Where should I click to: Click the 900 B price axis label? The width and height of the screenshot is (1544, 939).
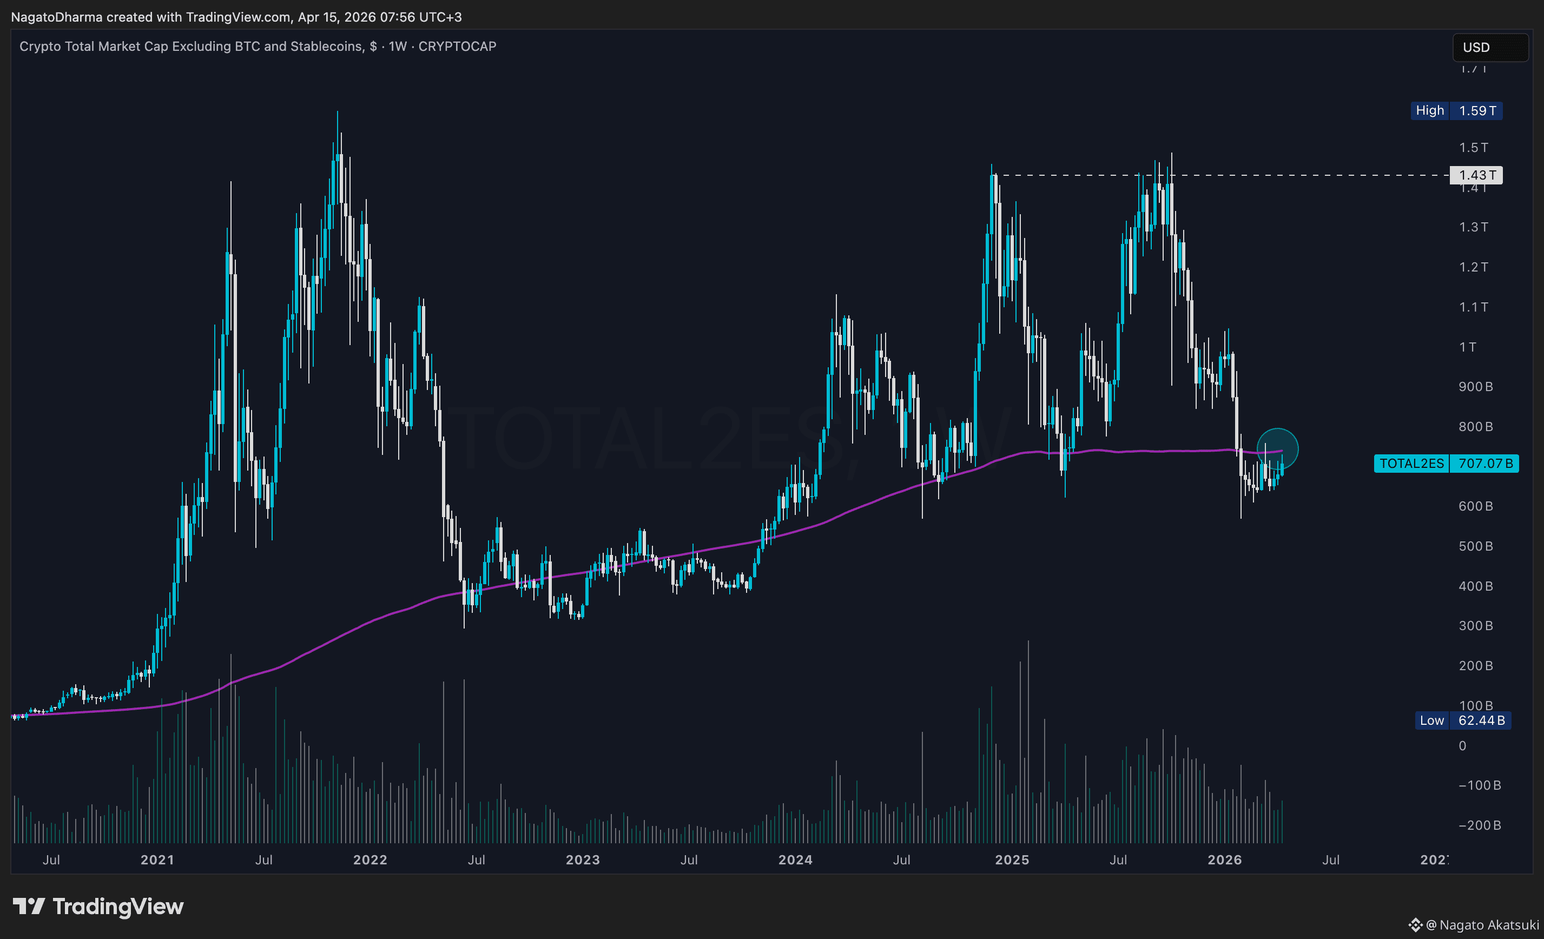tap(1476, 387)
